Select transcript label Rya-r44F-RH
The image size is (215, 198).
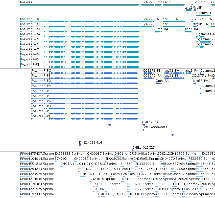coord(30,54)
